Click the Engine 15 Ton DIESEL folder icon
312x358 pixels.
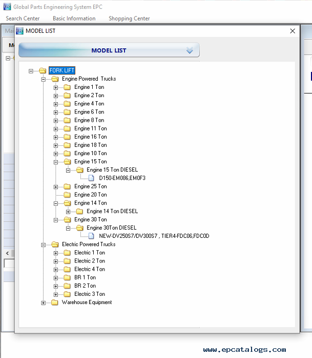(79, 170)
